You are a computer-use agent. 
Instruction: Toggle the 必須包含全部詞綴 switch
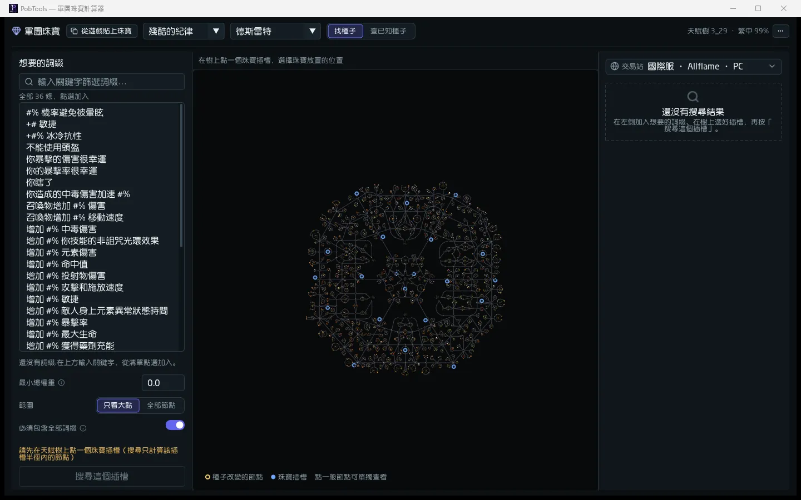tap(175, 425)
